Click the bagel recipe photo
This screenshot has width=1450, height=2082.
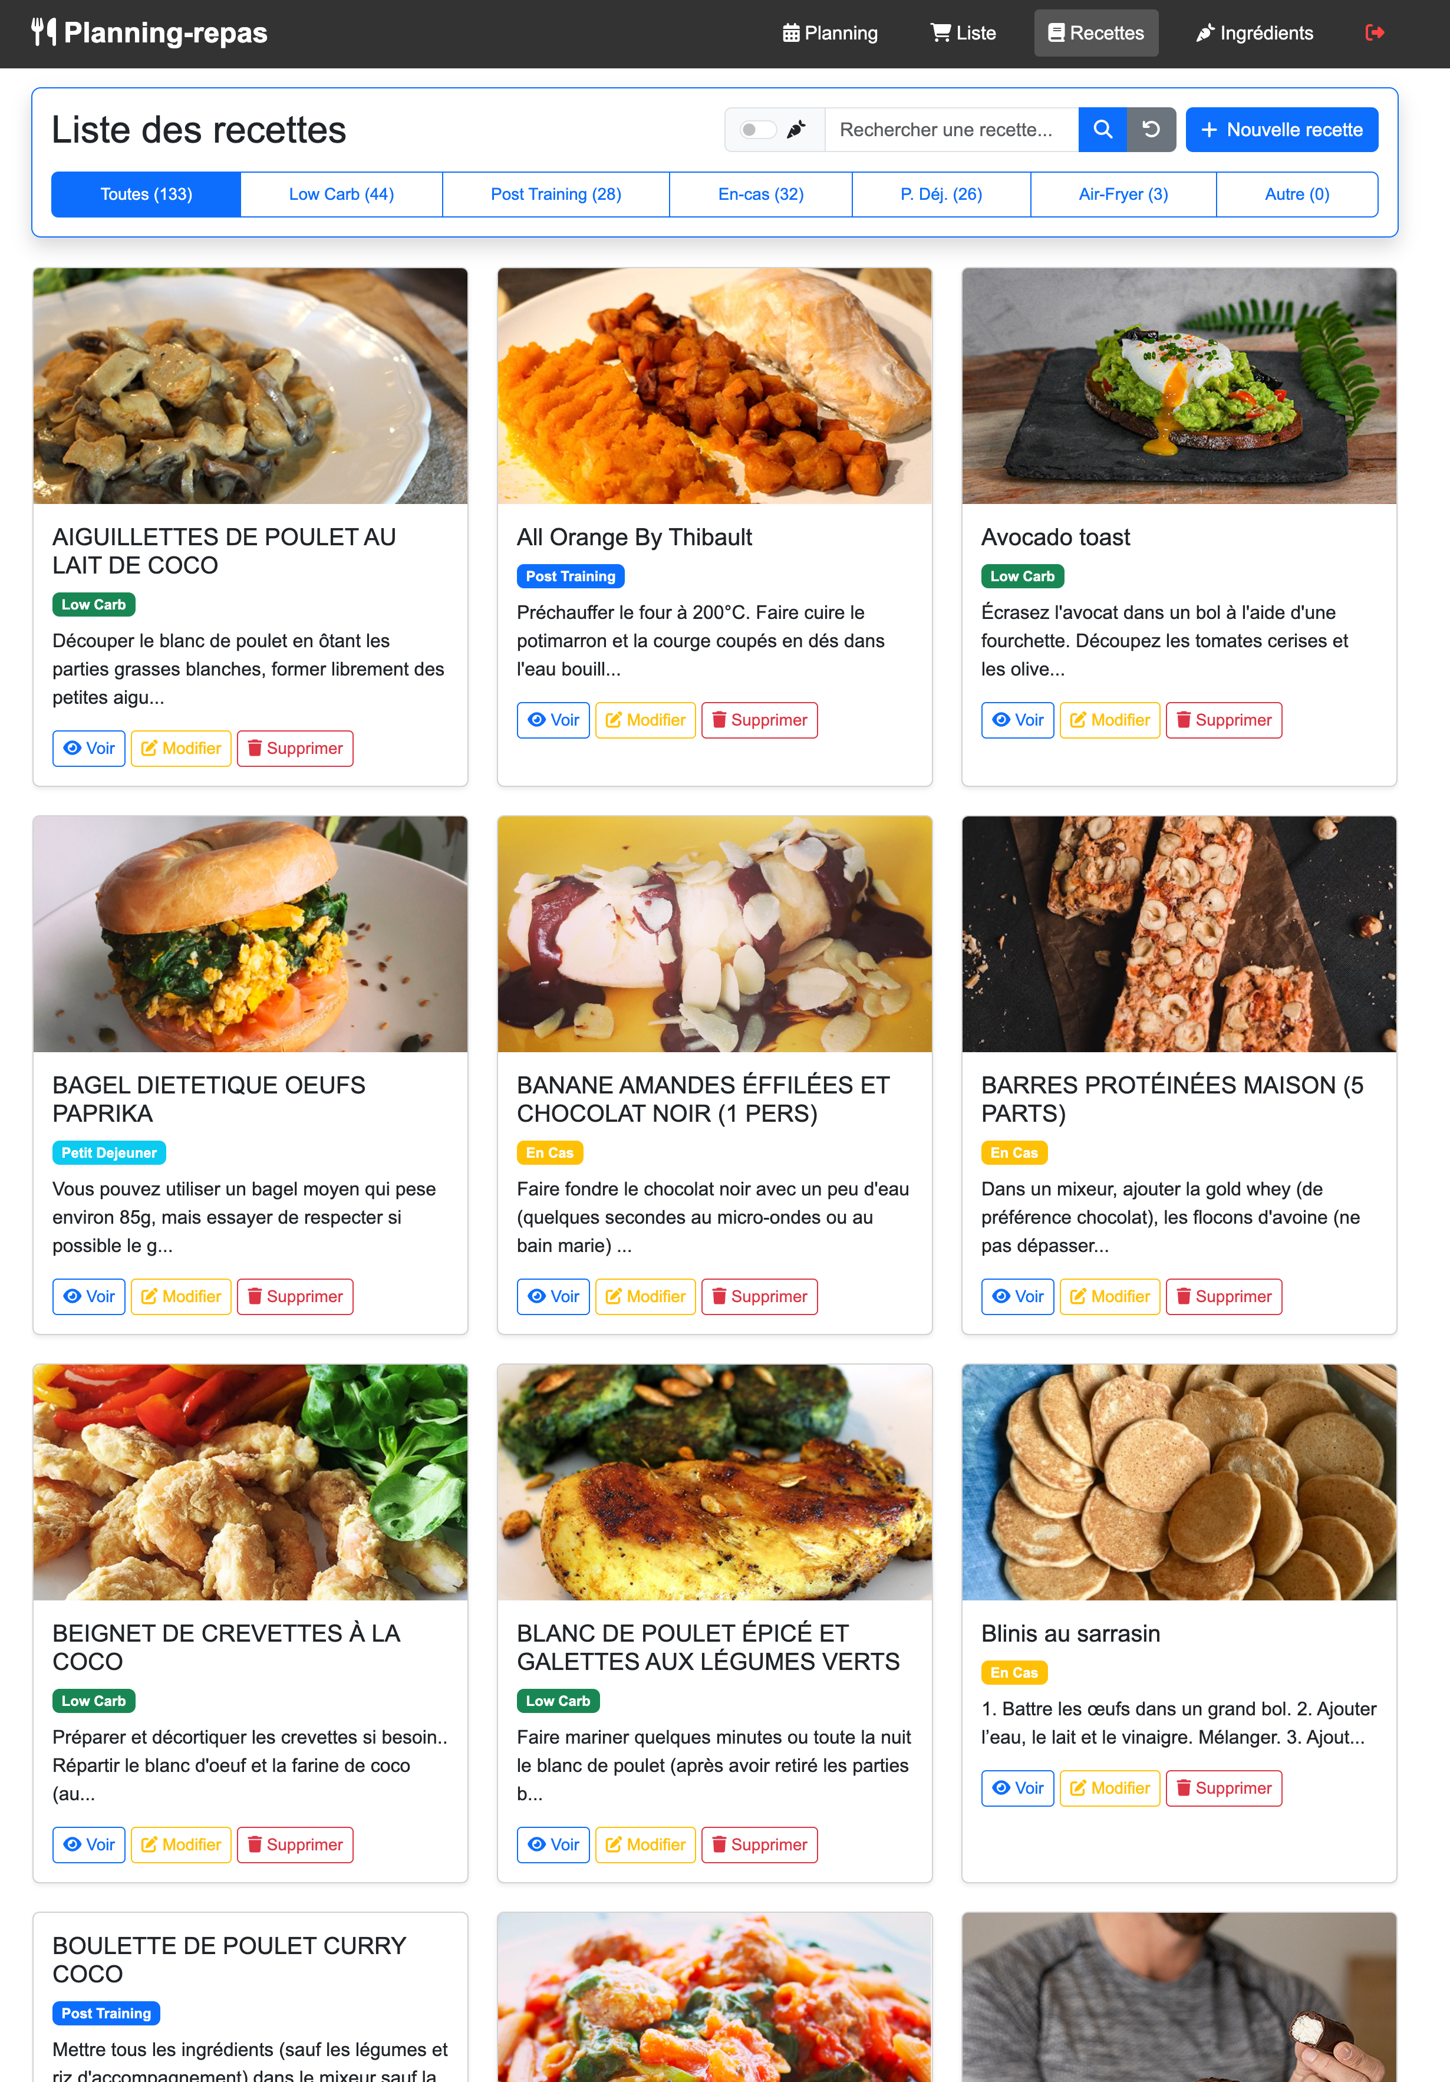251,934
